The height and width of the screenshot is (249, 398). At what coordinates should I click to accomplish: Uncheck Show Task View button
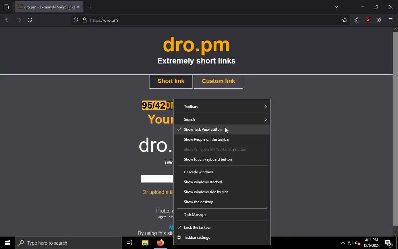click(x=222, y=129)
